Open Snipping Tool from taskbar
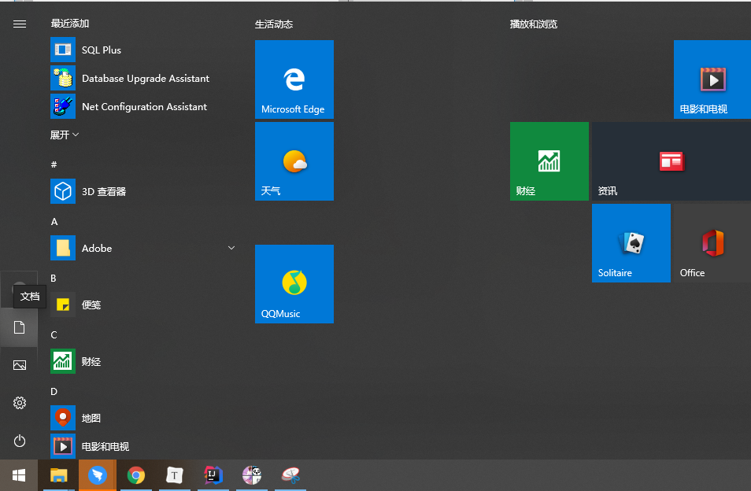Image resolution: width=751 pixels, height=491 pixels. pos(290,475)
